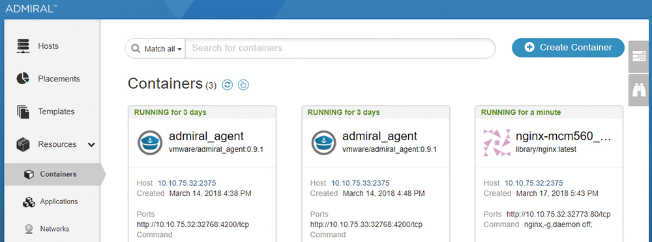Click the Applications stacked-cubes icon
652x242 pixels.
click(29, 202)
